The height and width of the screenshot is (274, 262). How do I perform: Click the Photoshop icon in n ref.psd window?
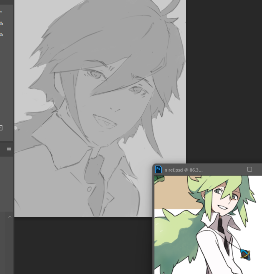[x=158, y=169]
